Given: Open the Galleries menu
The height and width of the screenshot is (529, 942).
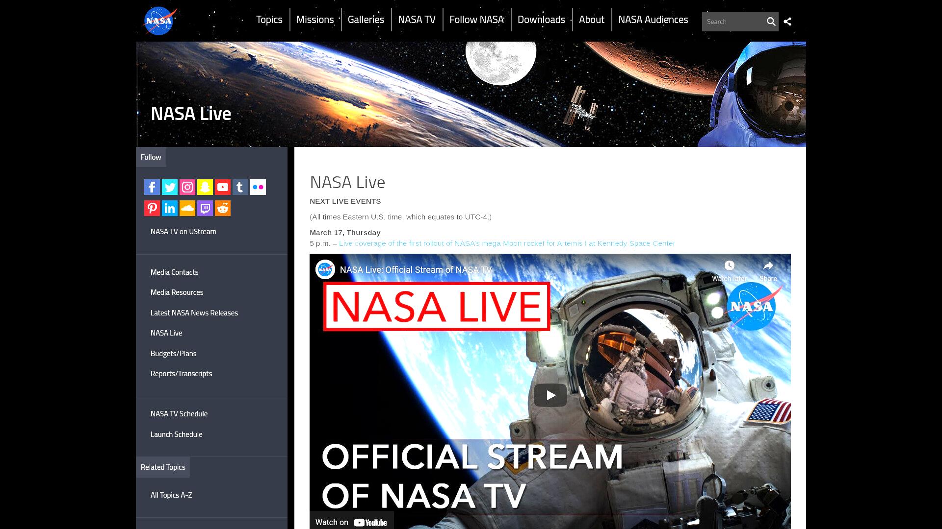Looking at the screenshot, I should [x=366, y=20].
